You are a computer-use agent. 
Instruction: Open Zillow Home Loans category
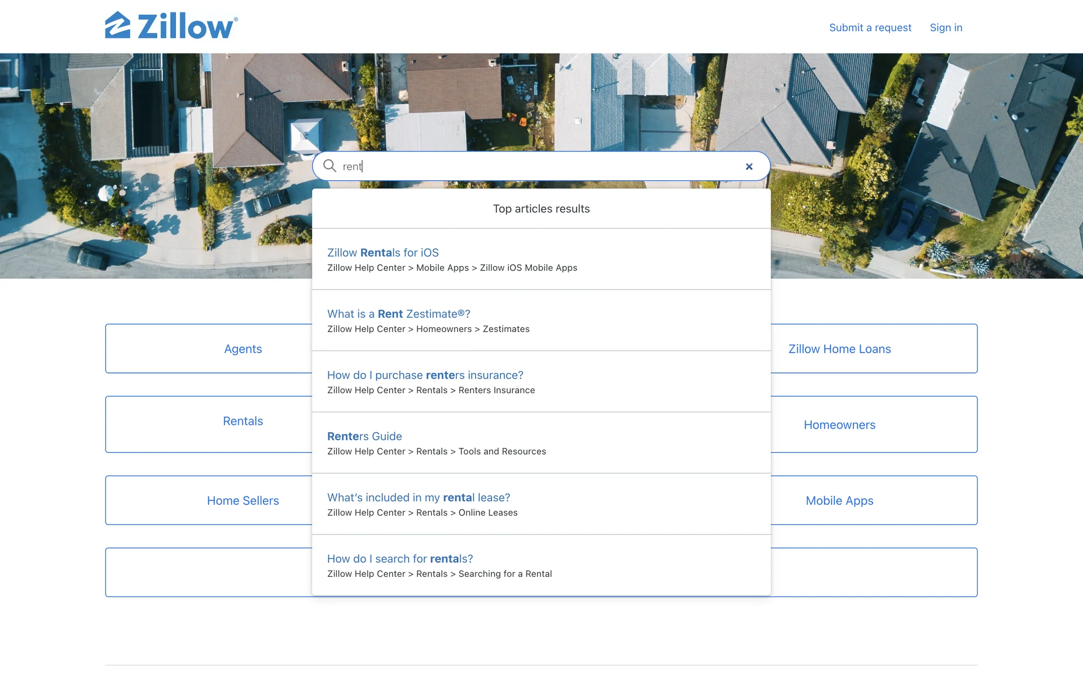[x=839, y=349]
